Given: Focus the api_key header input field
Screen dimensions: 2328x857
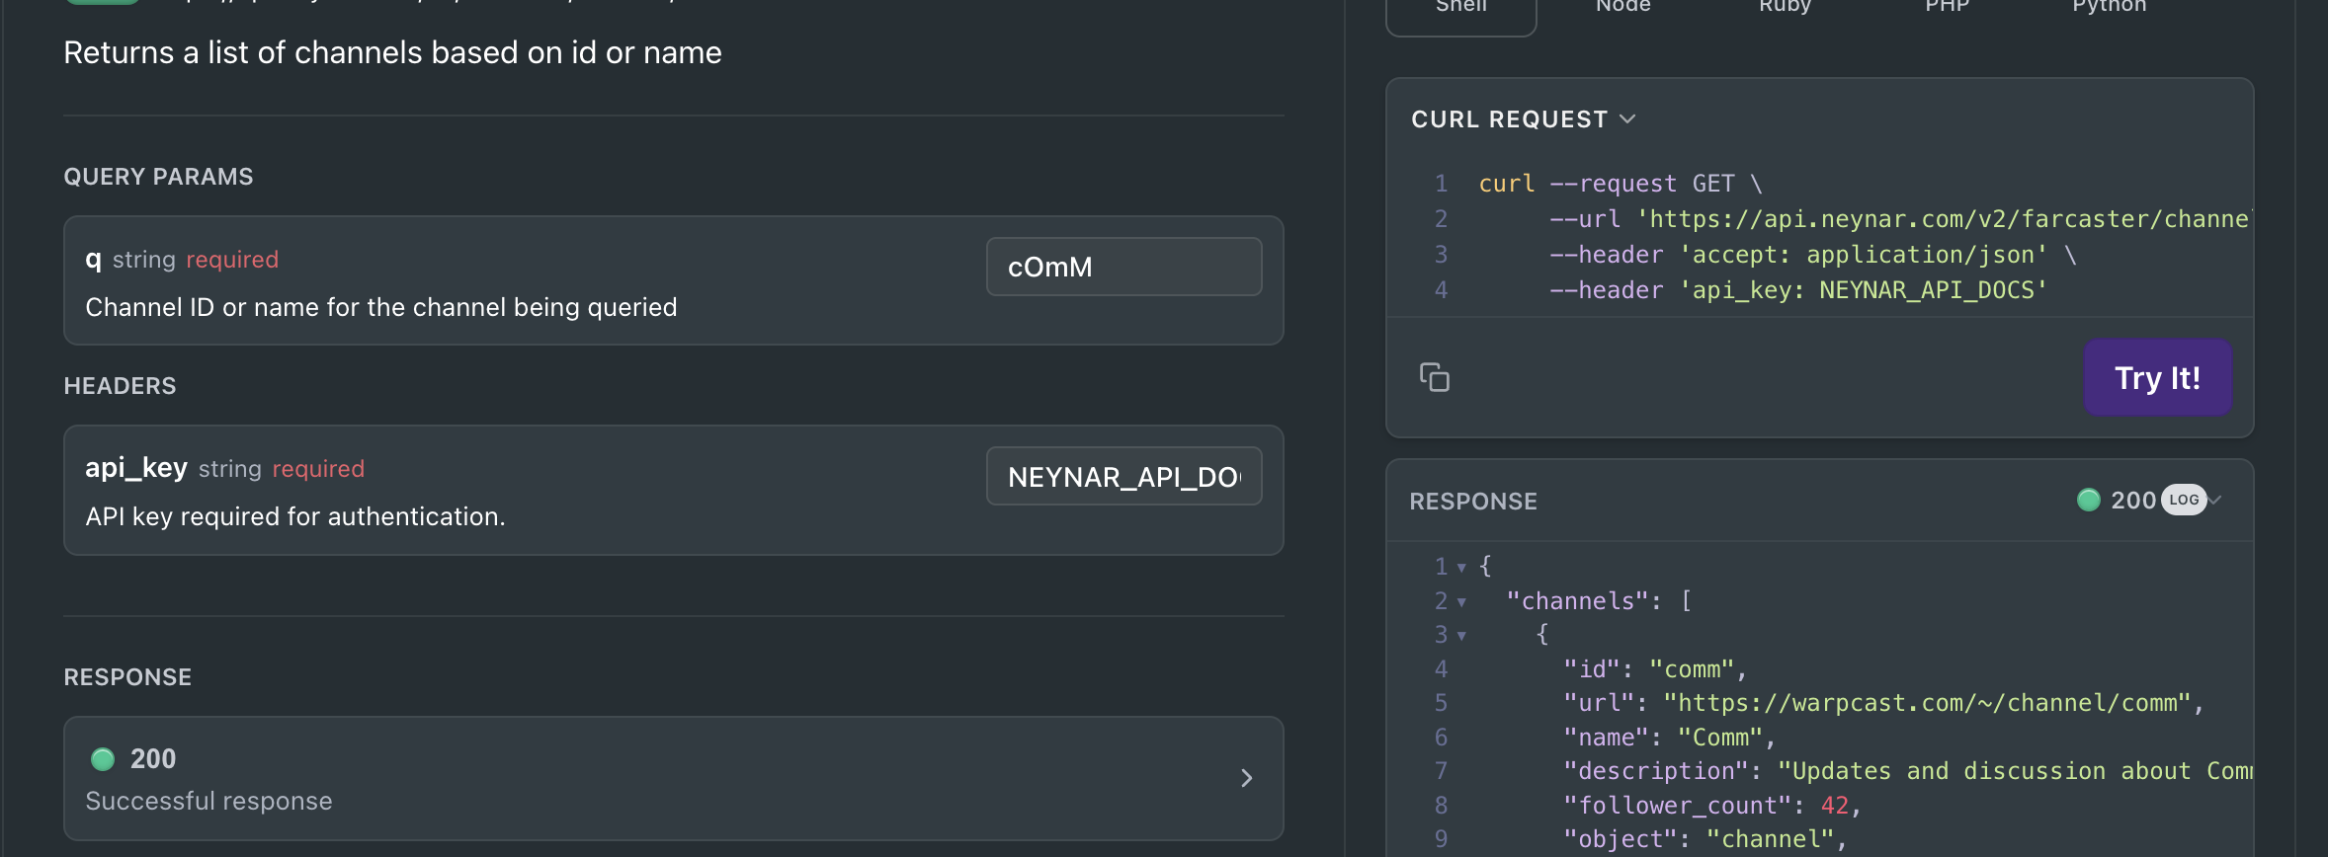Looking at the screenshot, I should [1123, 476].
